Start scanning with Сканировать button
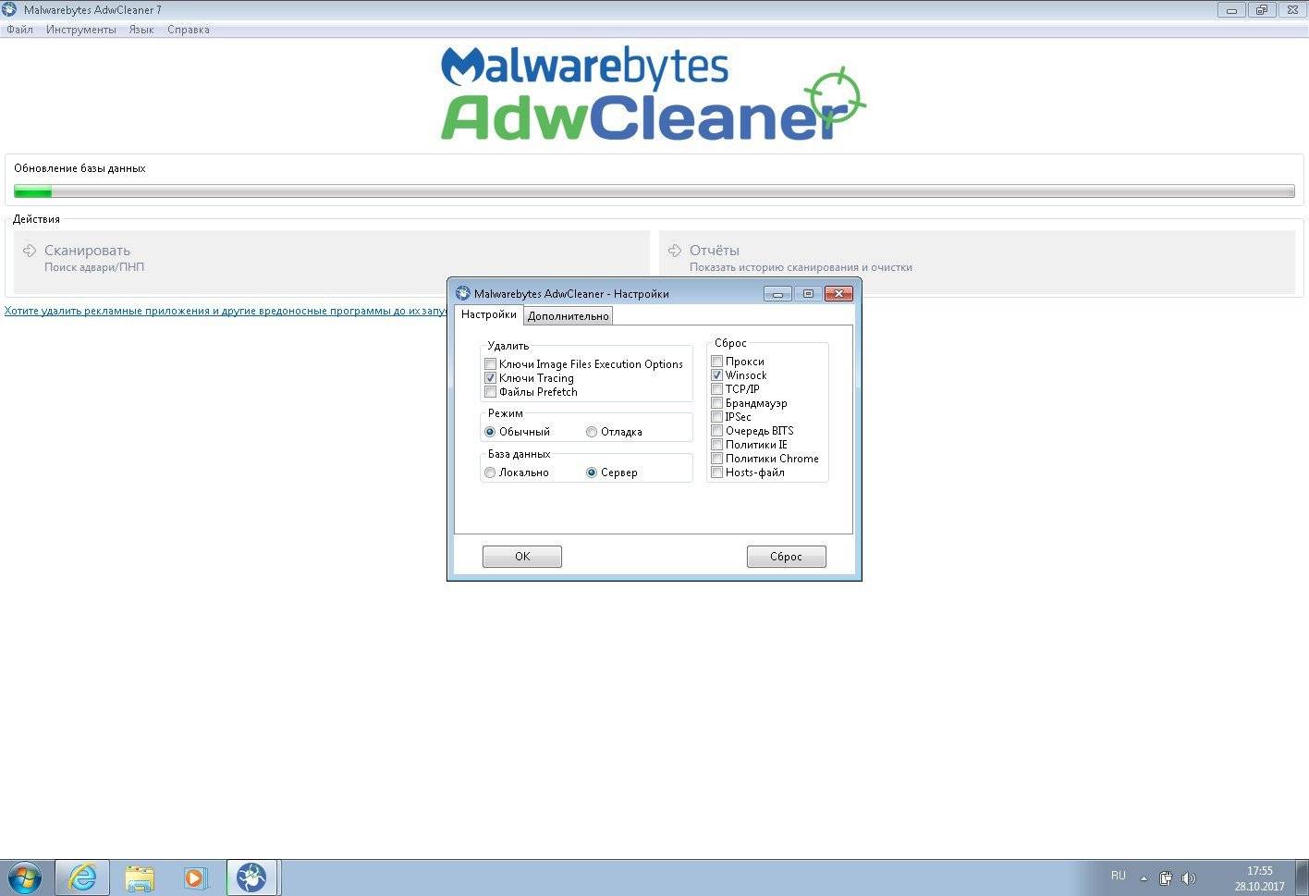The image size is (1309, 896). pyautogui.click(x=332, y=262)
